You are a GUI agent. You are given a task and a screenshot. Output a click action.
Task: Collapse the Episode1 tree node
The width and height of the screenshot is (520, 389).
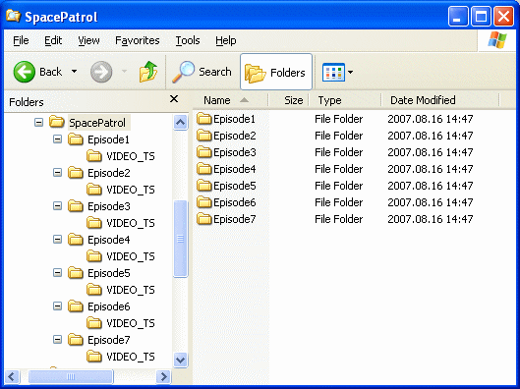(57, 139)
